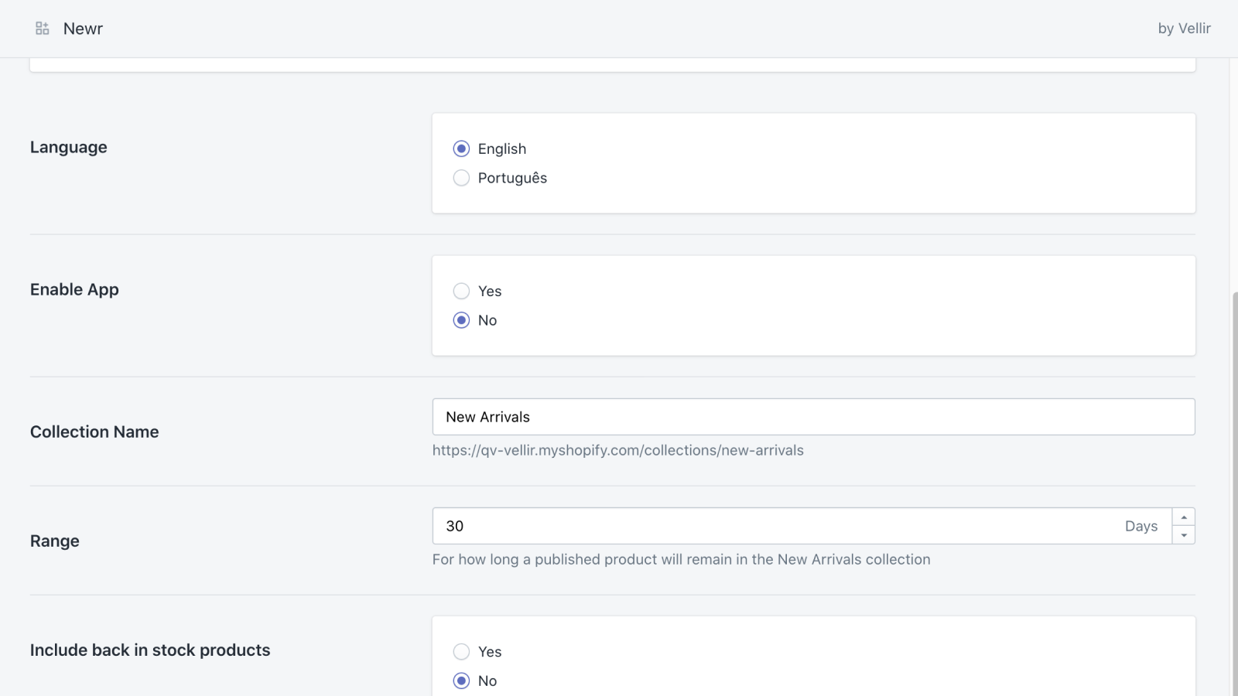1238x696 pixels.
Task: Click the Collection Name section heading
Action: [x=94, y=432]
